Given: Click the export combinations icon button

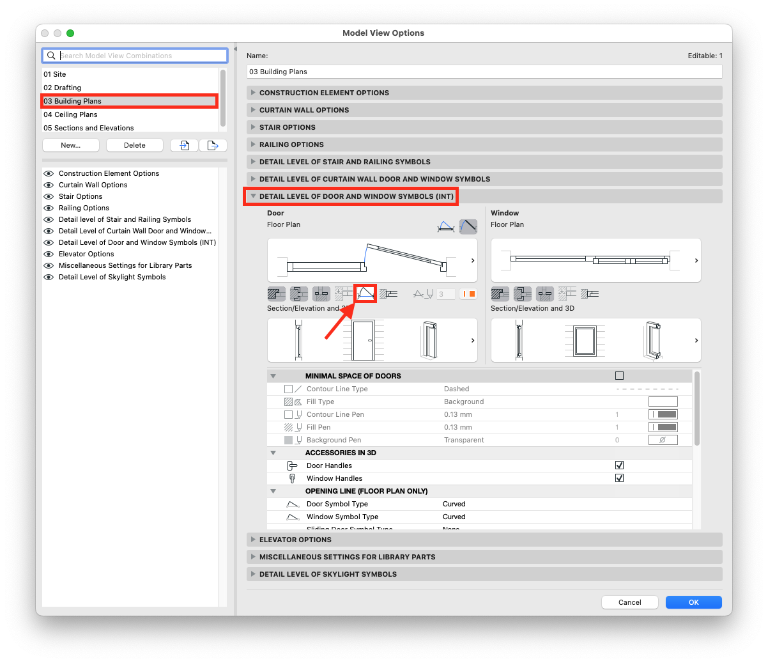Looking at the screenshot, I should [x=213, y=145].
